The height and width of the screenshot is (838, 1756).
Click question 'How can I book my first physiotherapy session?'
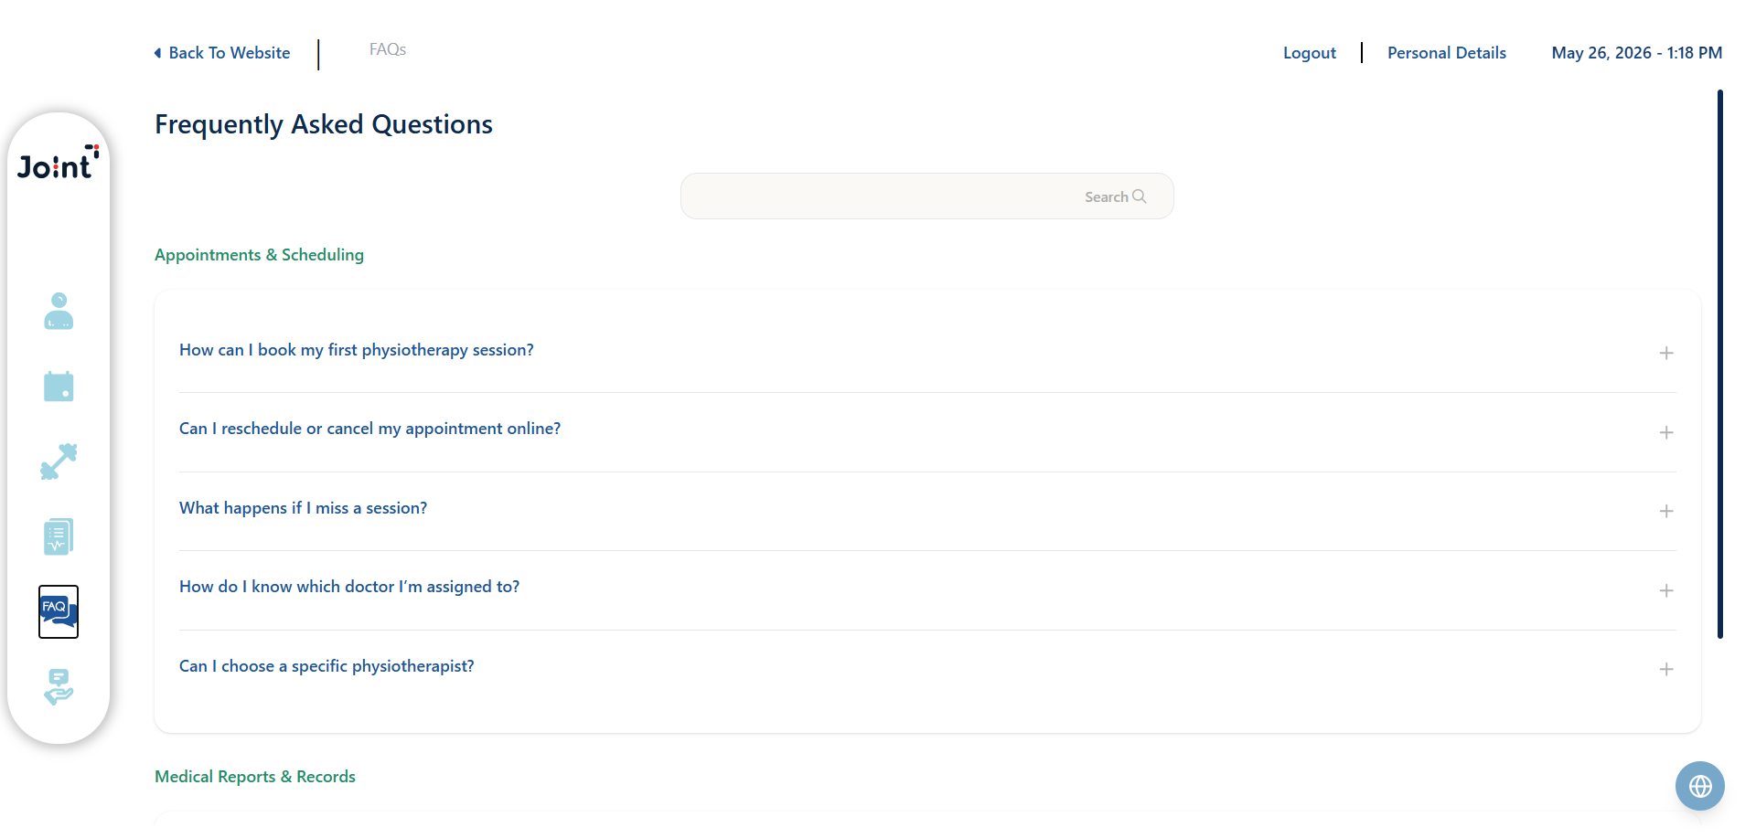357,350
